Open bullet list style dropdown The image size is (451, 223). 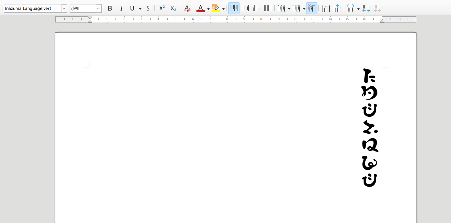(289, 9)
